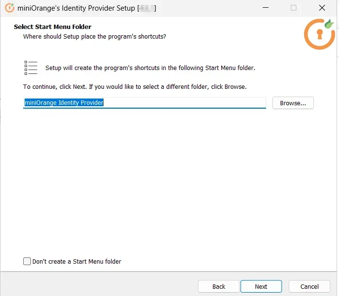Go Back to the previous setup step
This screenshot has height=296, width=339.
point(219,286)
